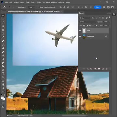Select the Crop tool

(x=3, y=30)
